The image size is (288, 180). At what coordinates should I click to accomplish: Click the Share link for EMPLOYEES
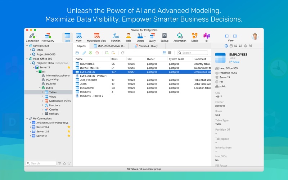[x=234, y=62]
